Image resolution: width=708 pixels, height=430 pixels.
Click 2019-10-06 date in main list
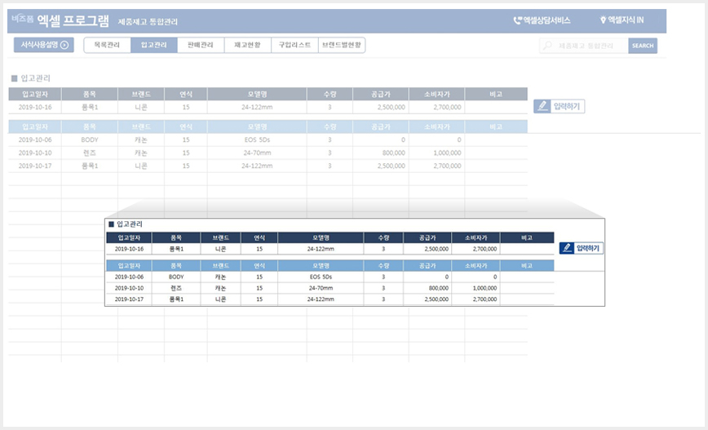35,140
